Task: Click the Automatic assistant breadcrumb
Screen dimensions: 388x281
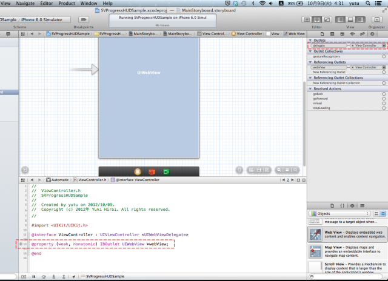Action: click(x=58, y=180)
